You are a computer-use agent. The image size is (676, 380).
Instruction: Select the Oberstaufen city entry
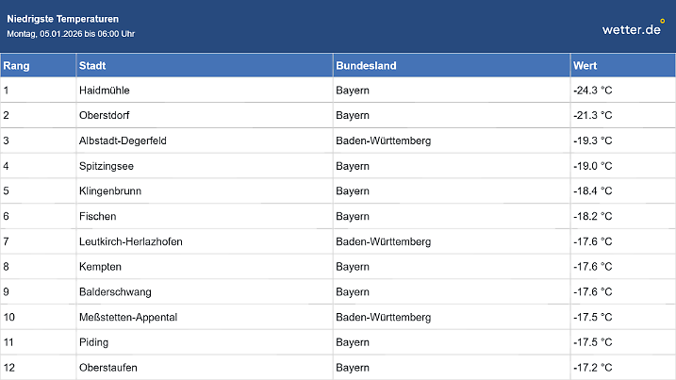pos(108,367)
